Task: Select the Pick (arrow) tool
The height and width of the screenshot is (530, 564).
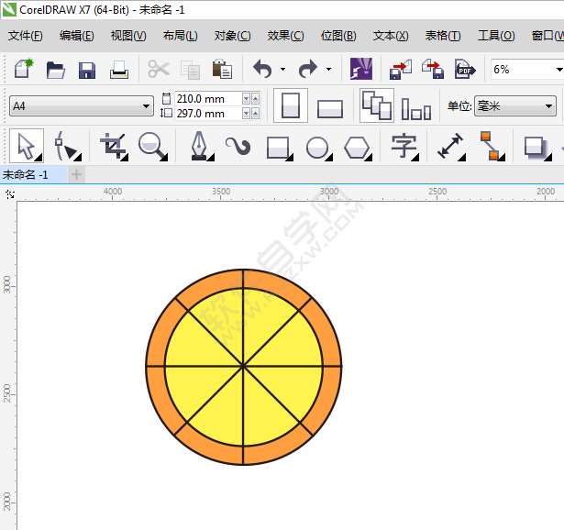Action: 25,146
